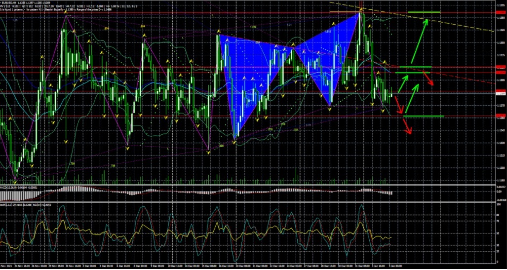Click the 1.1275 price scale value
The width and height of the screenshot is (507, 270).
[501, 106]
